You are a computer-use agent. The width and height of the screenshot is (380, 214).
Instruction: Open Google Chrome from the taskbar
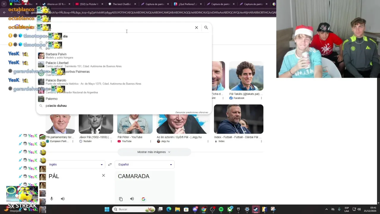204,209
